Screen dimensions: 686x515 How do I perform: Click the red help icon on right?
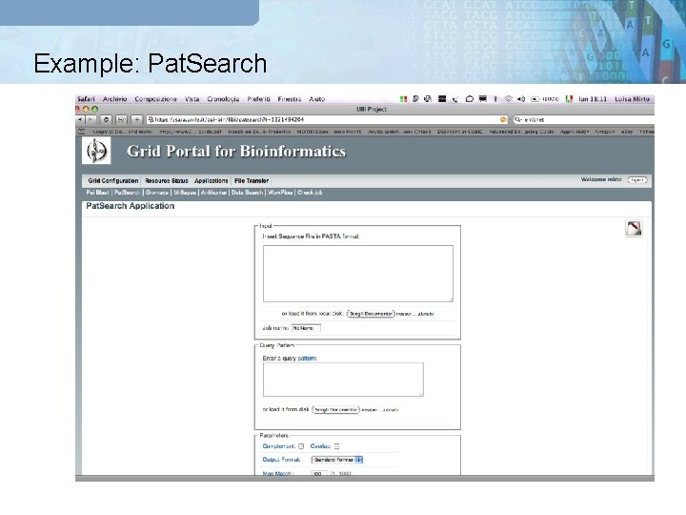tap(634, 229)
